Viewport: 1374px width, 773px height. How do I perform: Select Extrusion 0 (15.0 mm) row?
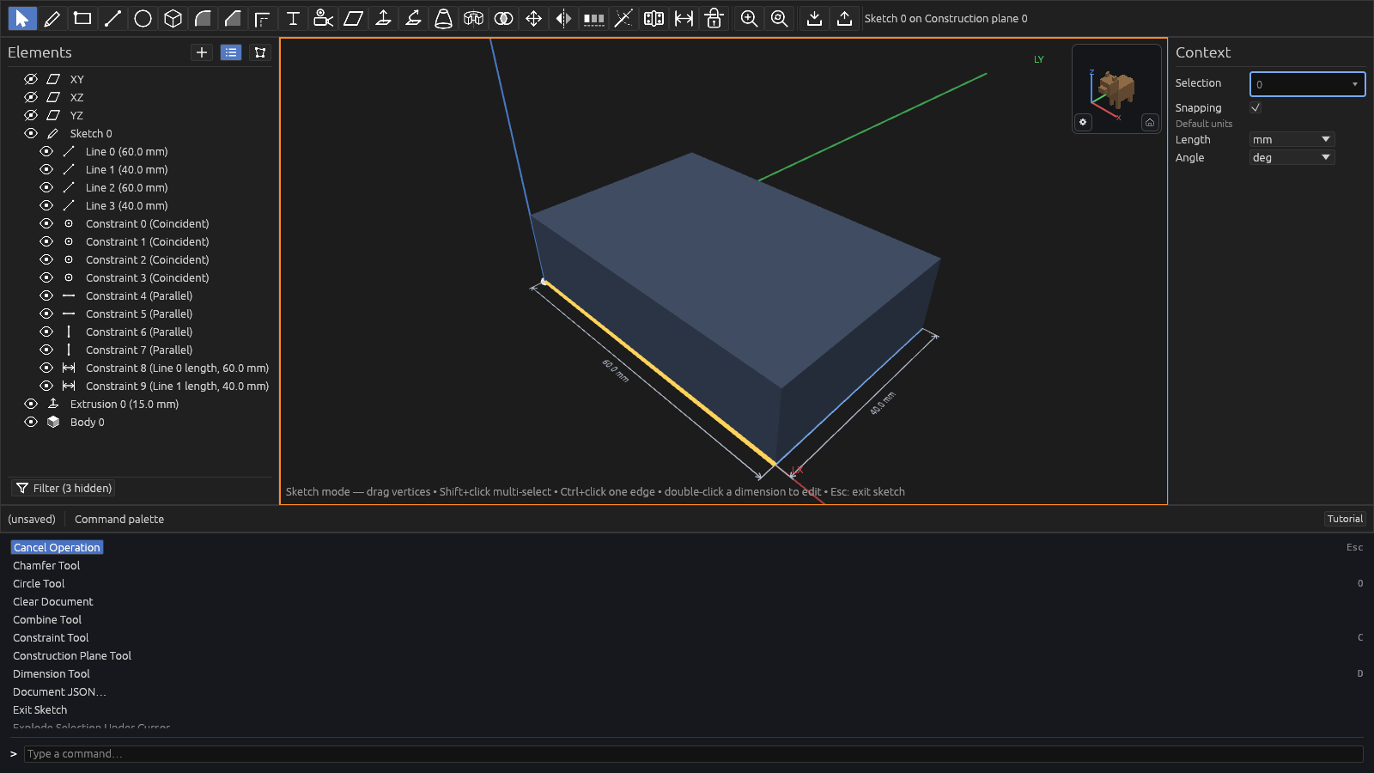125,404
